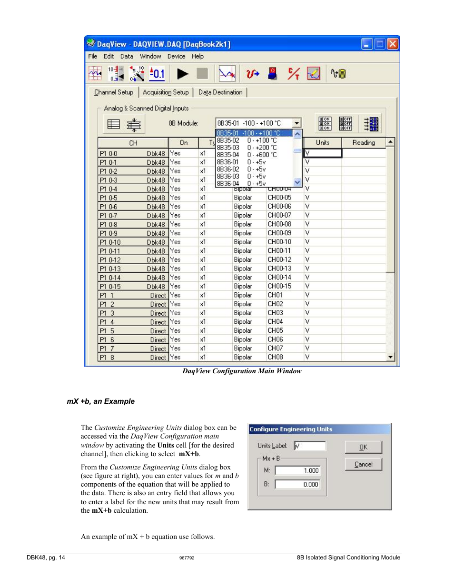Click the Units Label input field

pyautogui.click(x=310, y=446)
